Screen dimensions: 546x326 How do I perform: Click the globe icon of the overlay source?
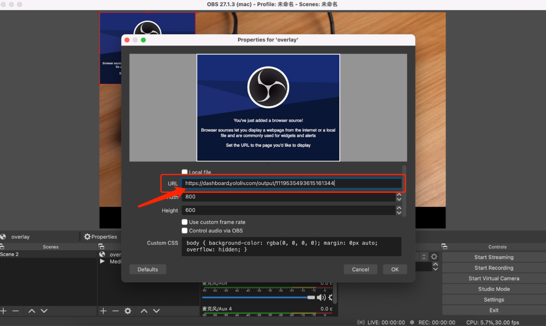click(x=102, y=255)
